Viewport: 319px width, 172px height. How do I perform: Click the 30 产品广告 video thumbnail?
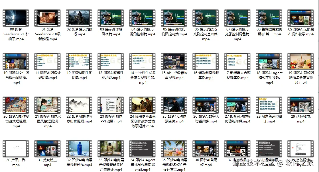pos(16,149)
